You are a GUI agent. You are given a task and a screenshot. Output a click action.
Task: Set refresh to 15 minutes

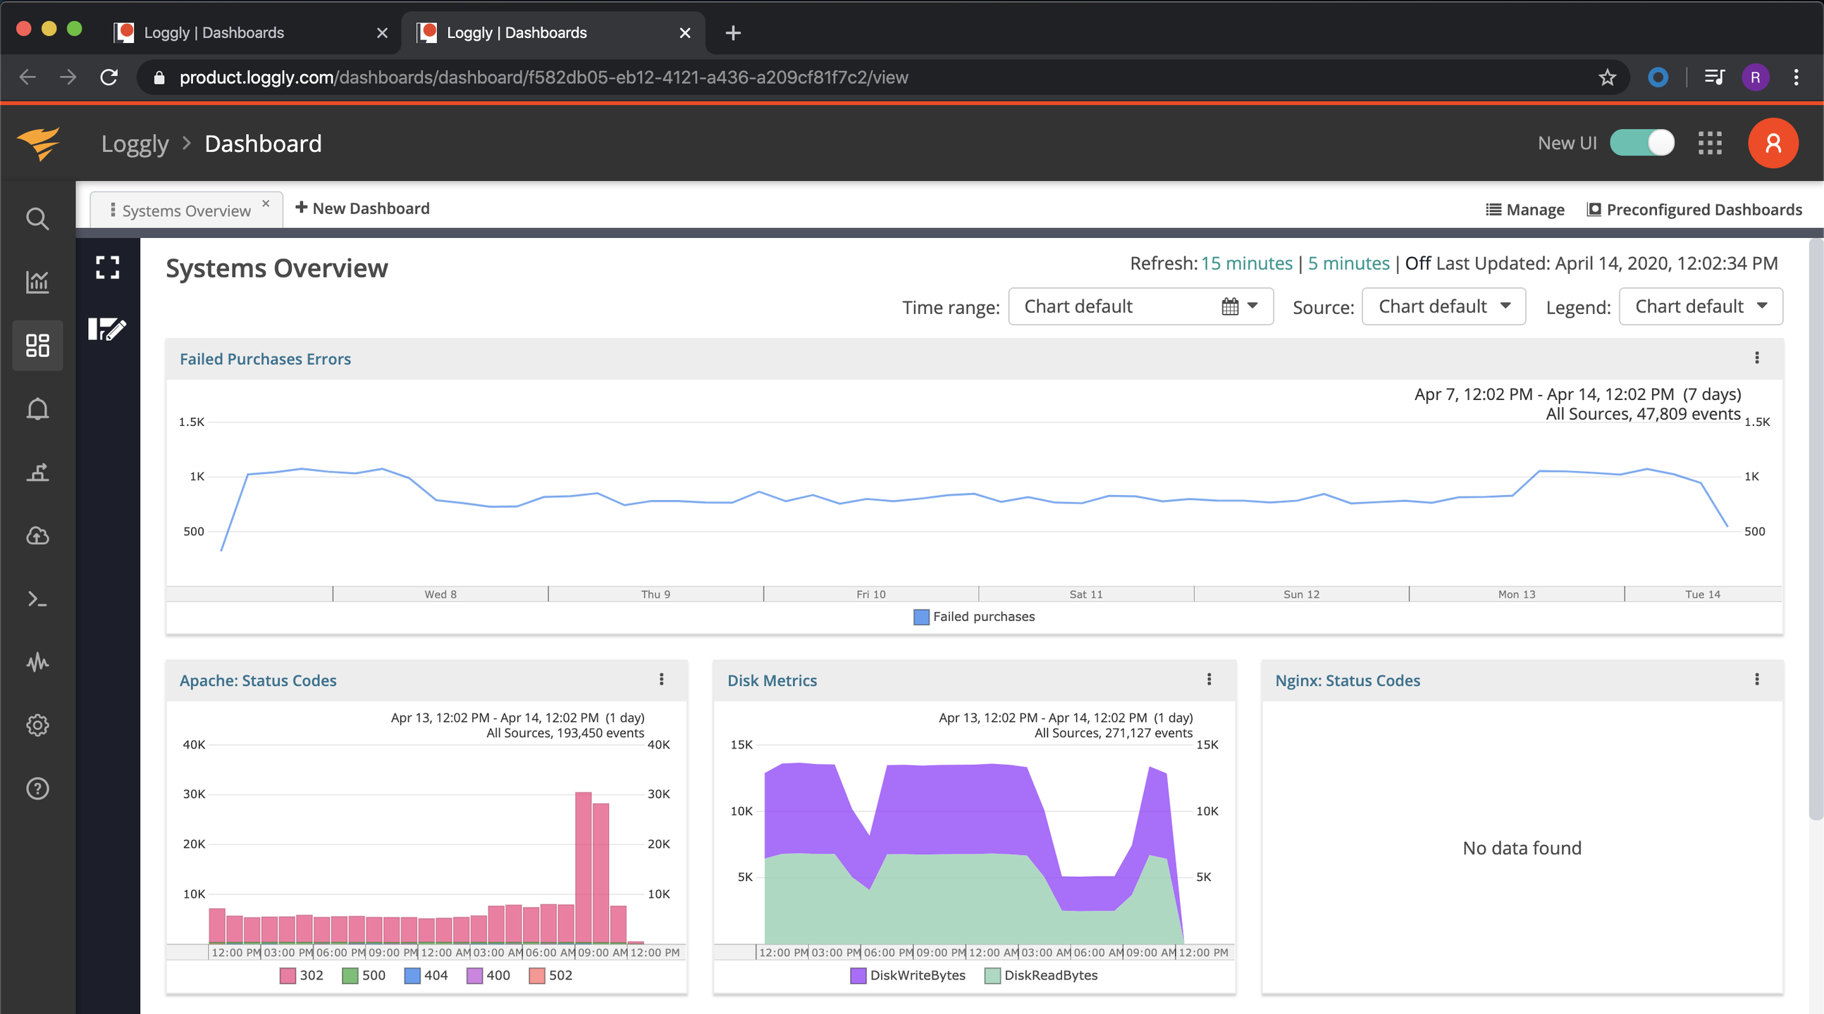[x=1246, y=263]
